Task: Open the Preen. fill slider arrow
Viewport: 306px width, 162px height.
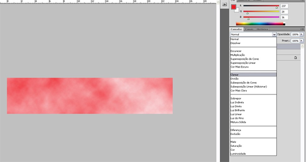Action: point(302,41)
